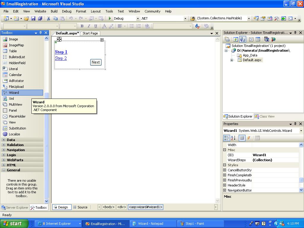The height and width of the screenshot is (228, 304).
Task: Click the (ID) property value field
Action: pyautogui.click(x=275, y=155)
